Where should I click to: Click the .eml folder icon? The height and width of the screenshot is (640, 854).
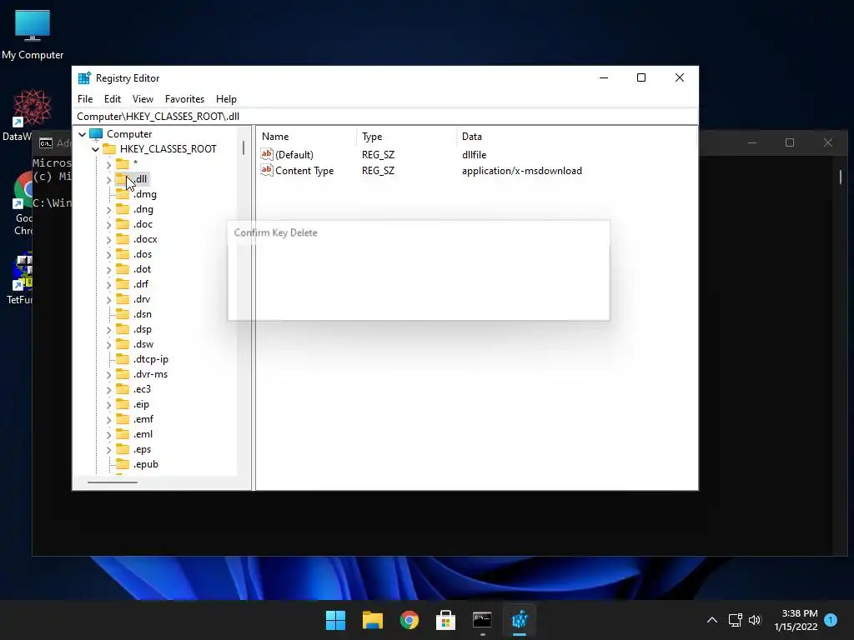click(x=123, y=434)
